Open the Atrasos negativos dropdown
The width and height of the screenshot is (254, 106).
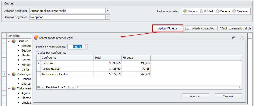pos(107,17)
